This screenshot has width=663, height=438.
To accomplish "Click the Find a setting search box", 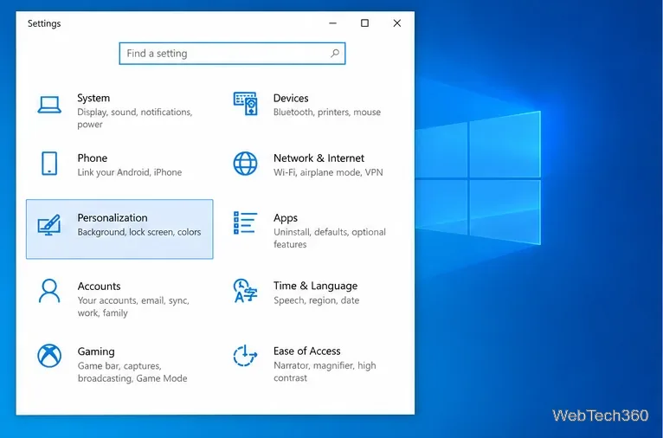I will [x=232, y=54].
